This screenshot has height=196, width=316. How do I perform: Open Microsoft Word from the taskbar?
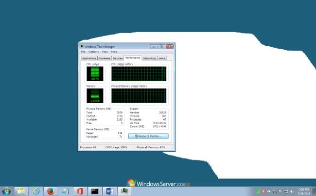pos(110,191)
